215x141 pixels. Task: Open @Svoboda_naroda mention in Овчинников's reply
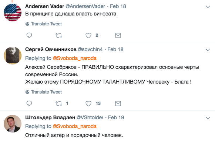75,58
